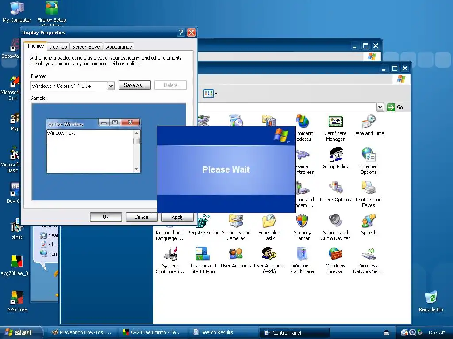Open Group Policy icon

[x=335, y=158]
